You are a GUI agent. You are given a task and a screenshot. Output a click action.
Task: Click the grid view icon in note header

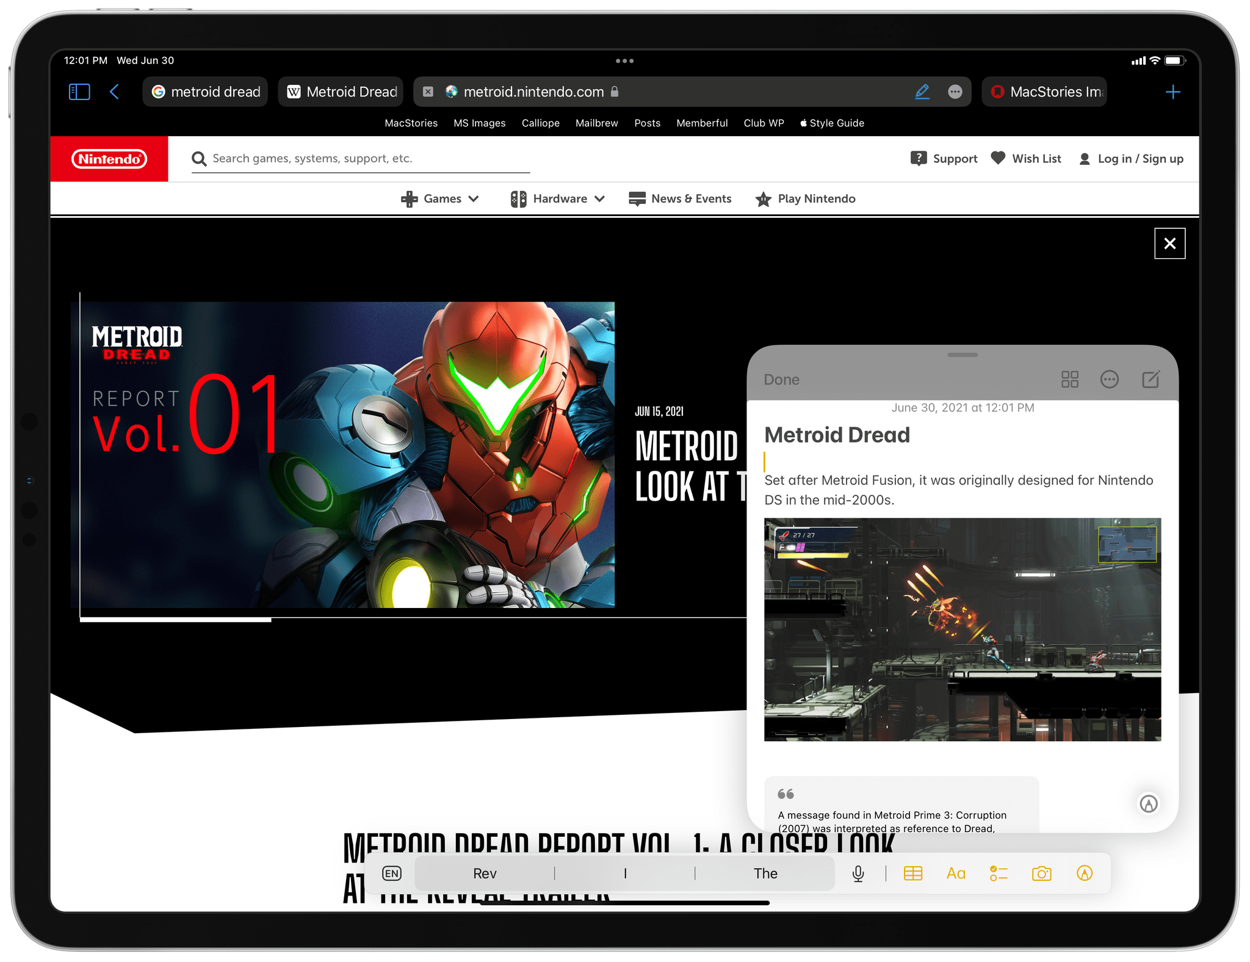pos(1067,380)
